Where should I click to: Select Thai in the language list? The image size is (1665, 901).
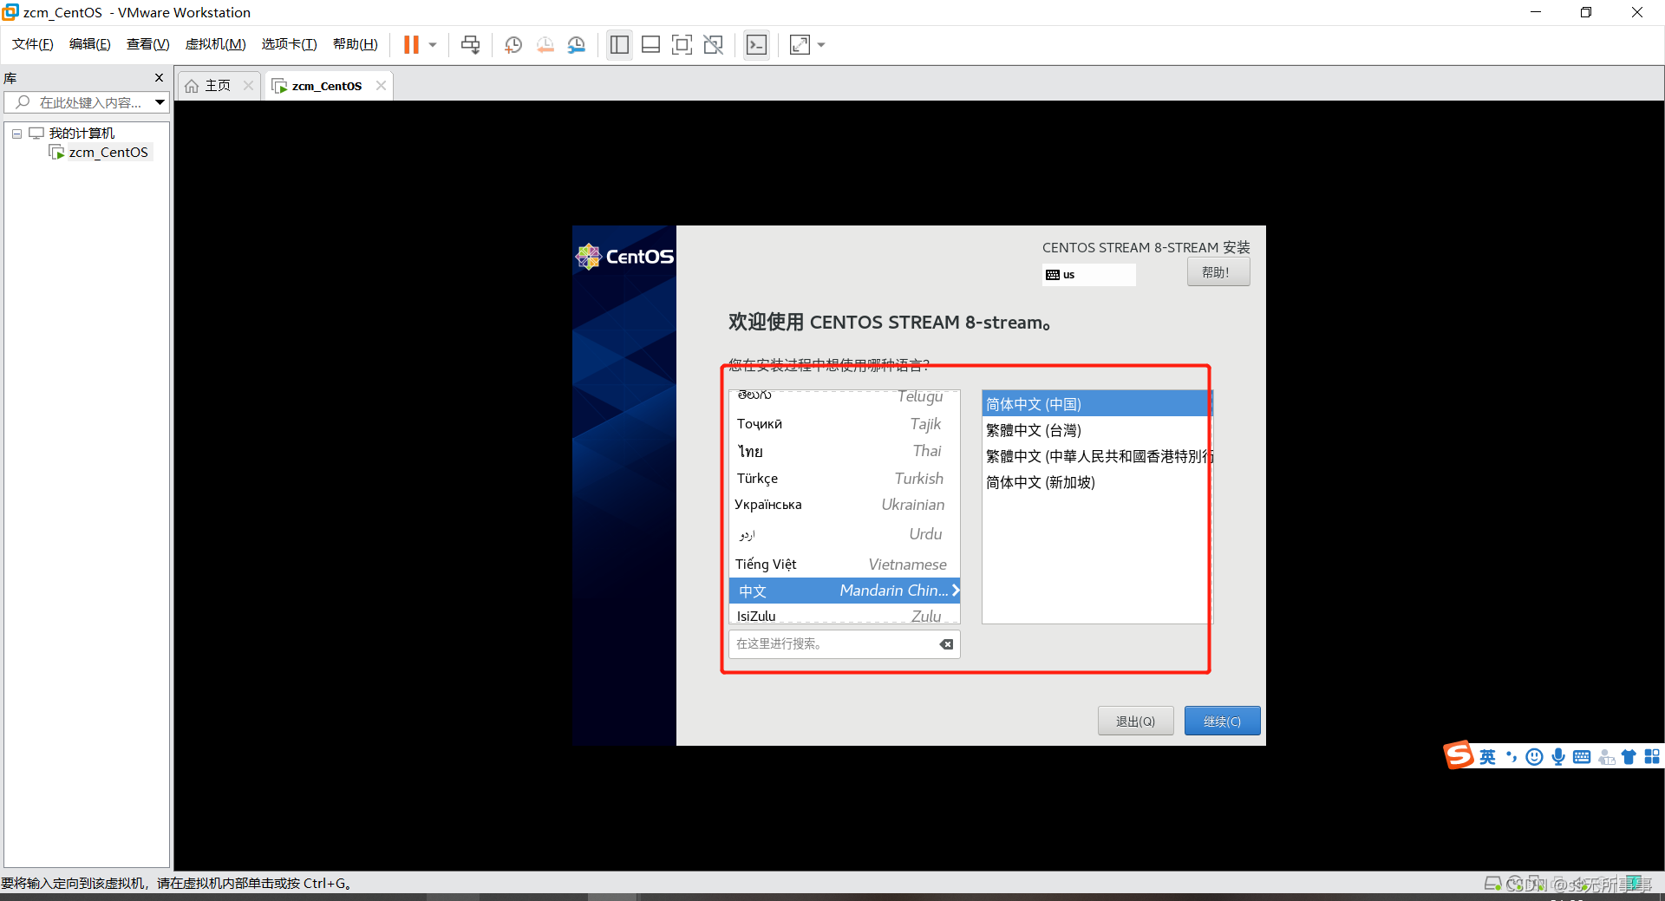point(844,451)
